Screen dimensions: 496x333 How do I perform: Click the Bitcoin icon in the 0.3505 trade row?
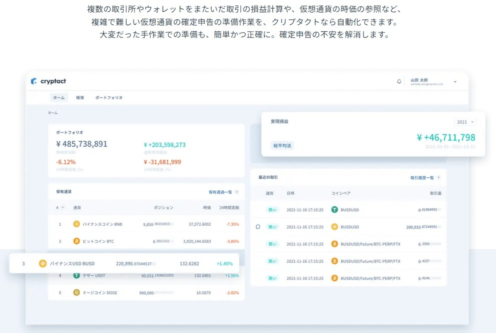point(334,244)
